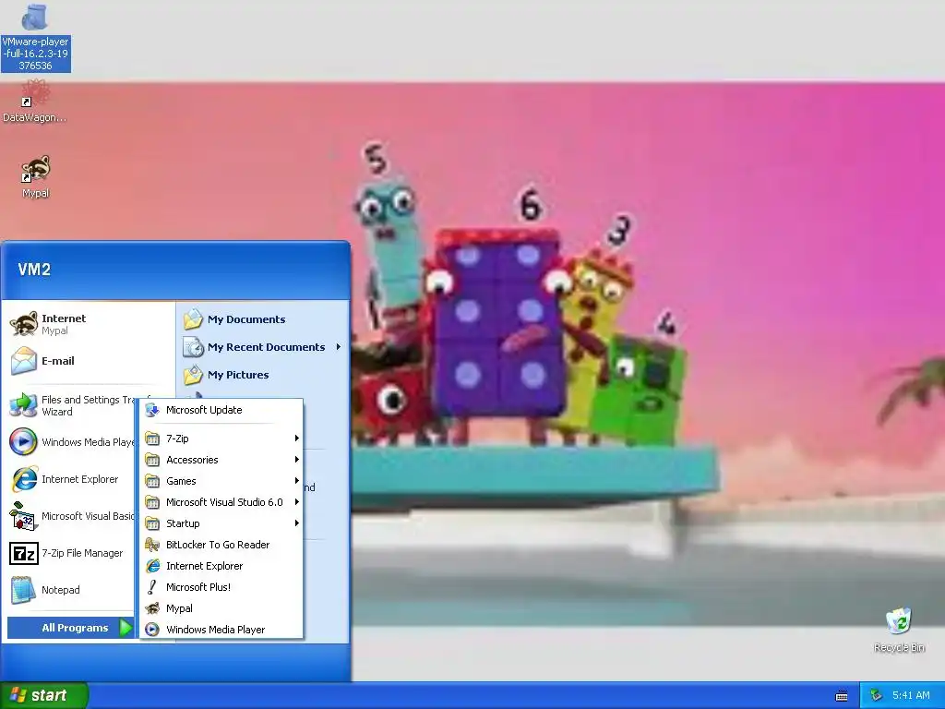Click the BitLocker To Go Reader keys icon
Screen dimensions: 945x709
pyautogui.click(x=152, y=545)
